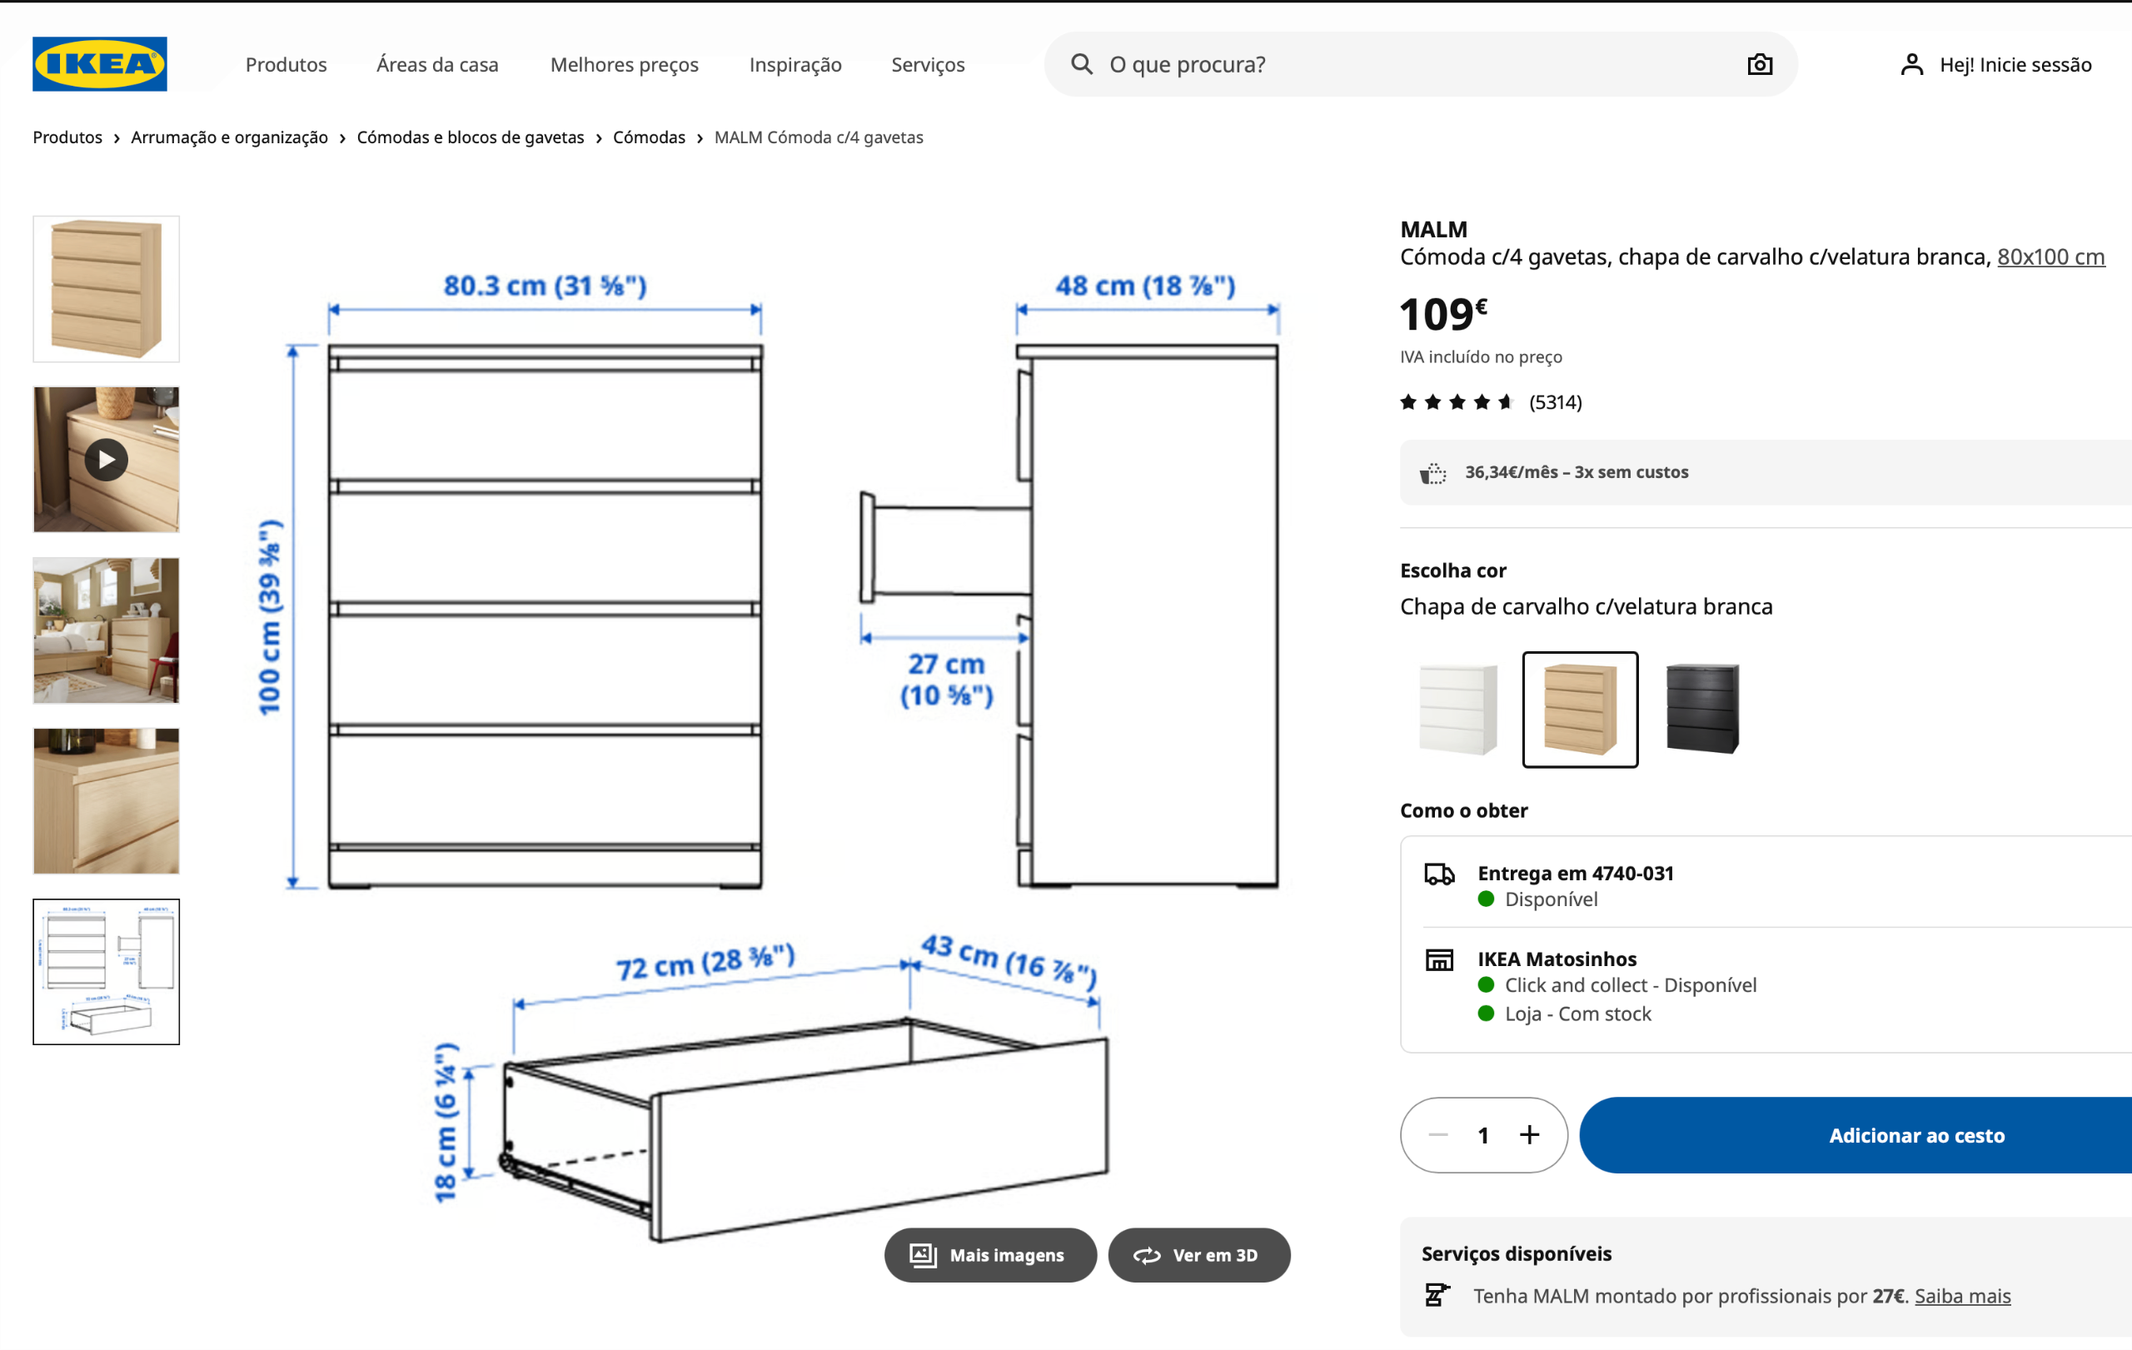
Task: Click Entrega em 4740-031
Action: (1575, 873)
